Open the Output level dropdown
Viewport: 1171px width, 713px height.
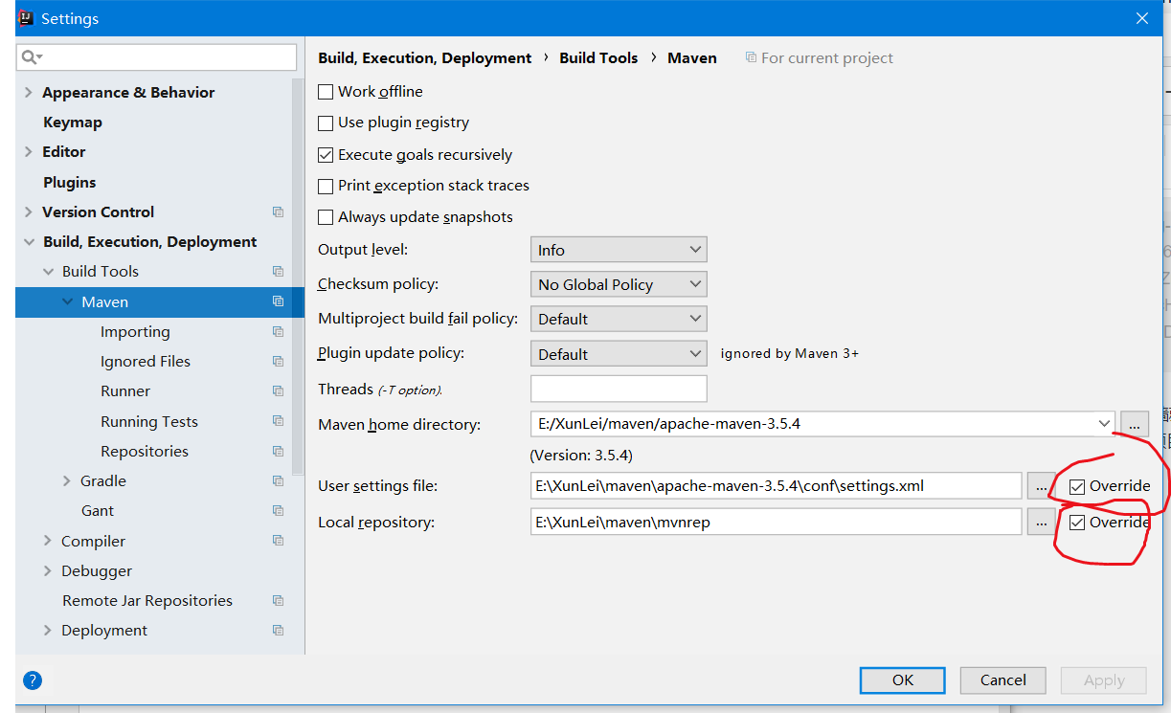pyautogui.click(x=619, y=250)
